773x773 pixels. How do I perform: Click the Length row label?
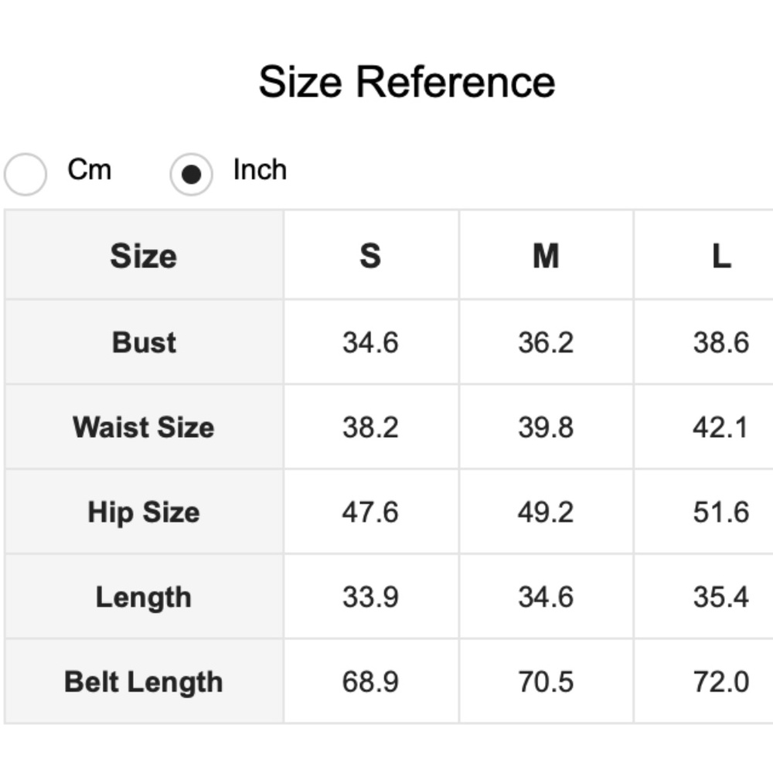(144, 597)
